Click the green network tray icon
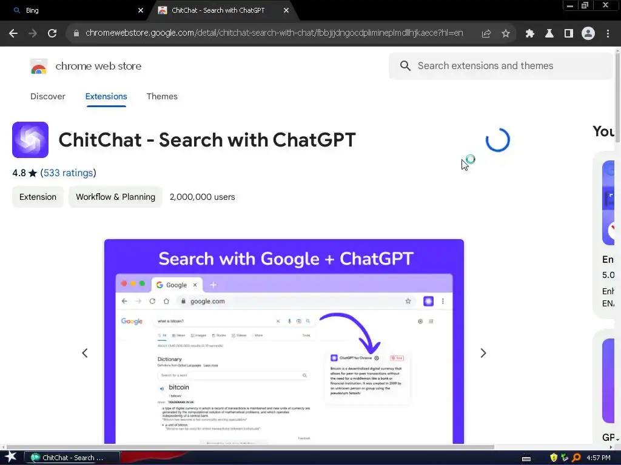This screenshot has width=621, height=465. tap(565, 458)
